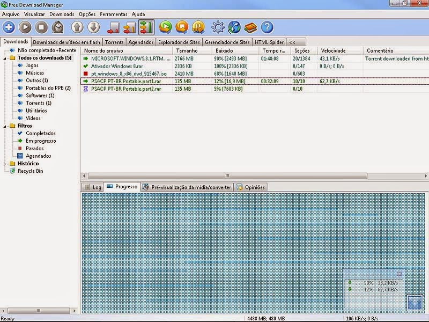429x322 pixels.
Task: Collapse the Todos os downloads tree node
Action: pyautogui.click(x=5, y=58)
